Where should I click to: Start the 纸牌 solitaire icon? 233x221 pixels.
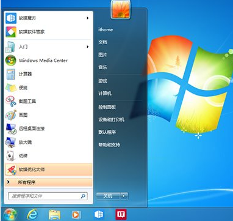click(10, 156)
